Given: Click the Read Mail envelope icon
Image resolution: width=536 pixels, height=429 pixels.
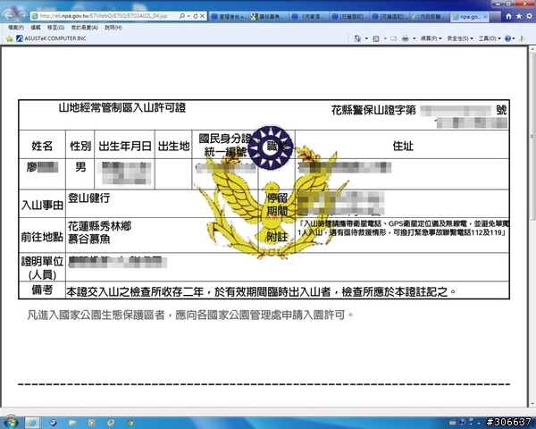Looking at the screenshot, I should (x=393, y=38).
